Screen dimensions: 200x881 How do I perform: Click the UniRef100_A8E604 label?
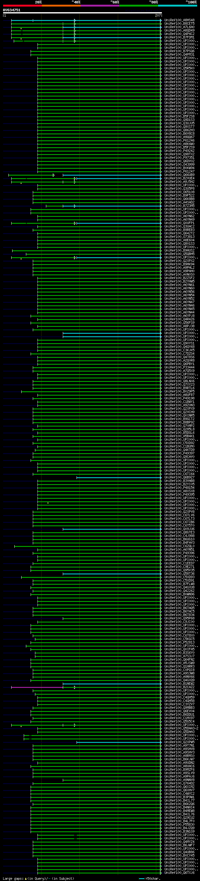(x=179, y=240)
